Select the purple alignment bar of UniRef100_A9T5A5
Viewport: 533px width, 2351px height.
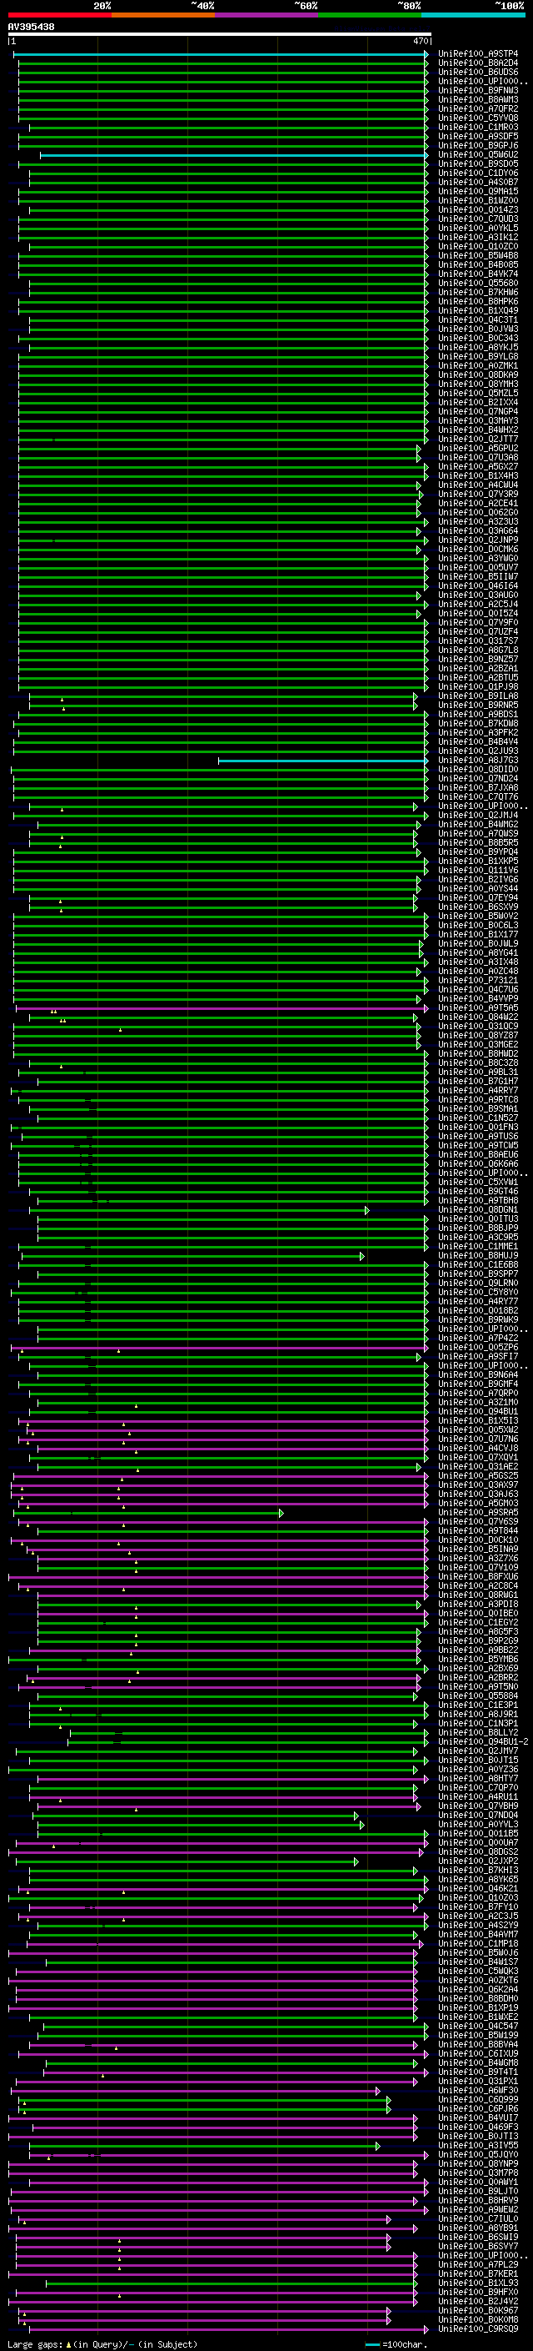[x=222, y=1007]
